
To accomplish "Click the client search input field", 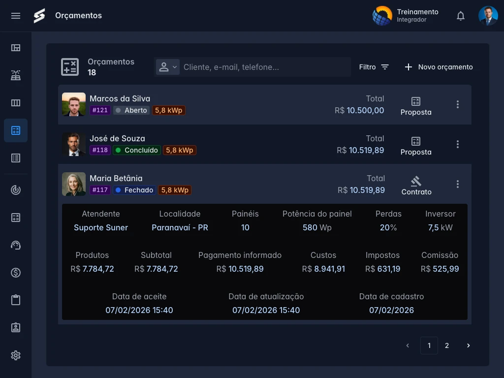I will tap(265, 67).
